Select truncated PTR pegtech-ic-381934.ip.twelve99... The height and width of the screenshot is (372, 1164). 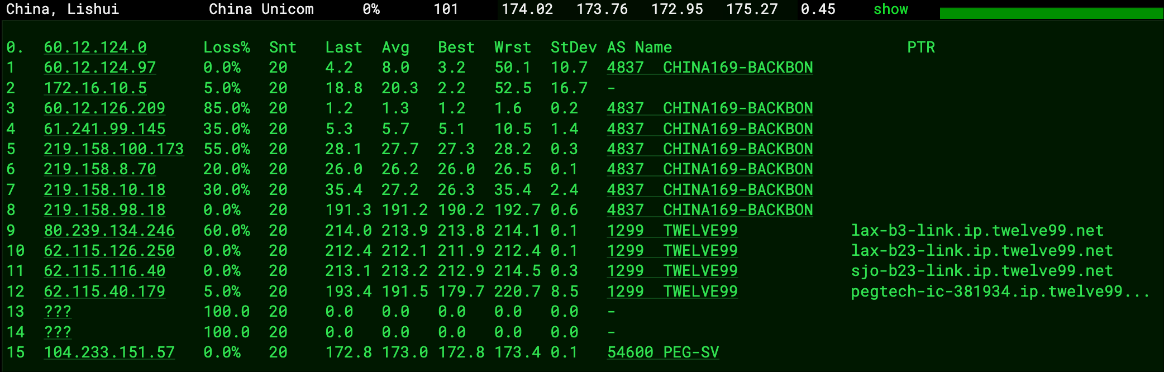[x=1000, y=292]
